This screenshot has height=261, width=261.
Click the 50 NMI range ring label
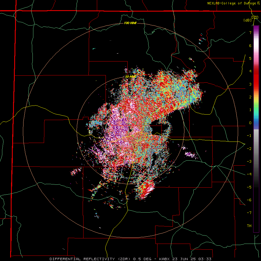click(130, 77)
